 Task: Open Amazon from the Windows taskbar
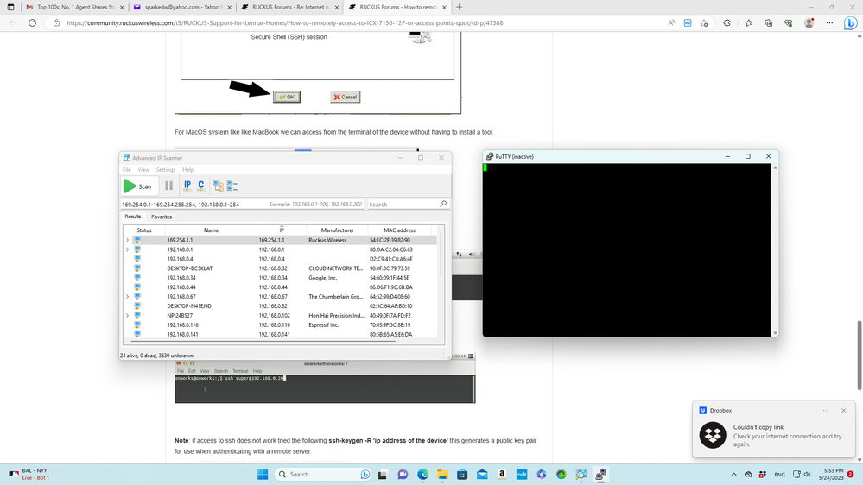pos(501,474)
